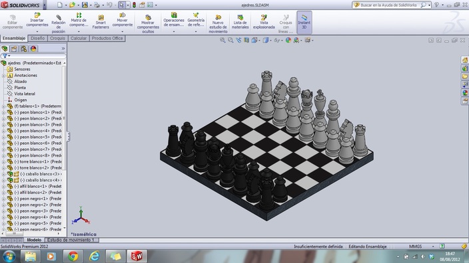469x263 pixels.
Task: Expand FeatureManager panel chevron
Action: (63, 48)
